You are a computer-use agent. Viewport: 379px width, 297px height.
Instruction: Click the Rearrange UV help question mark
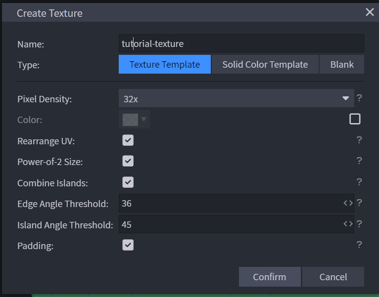[359, 140]
